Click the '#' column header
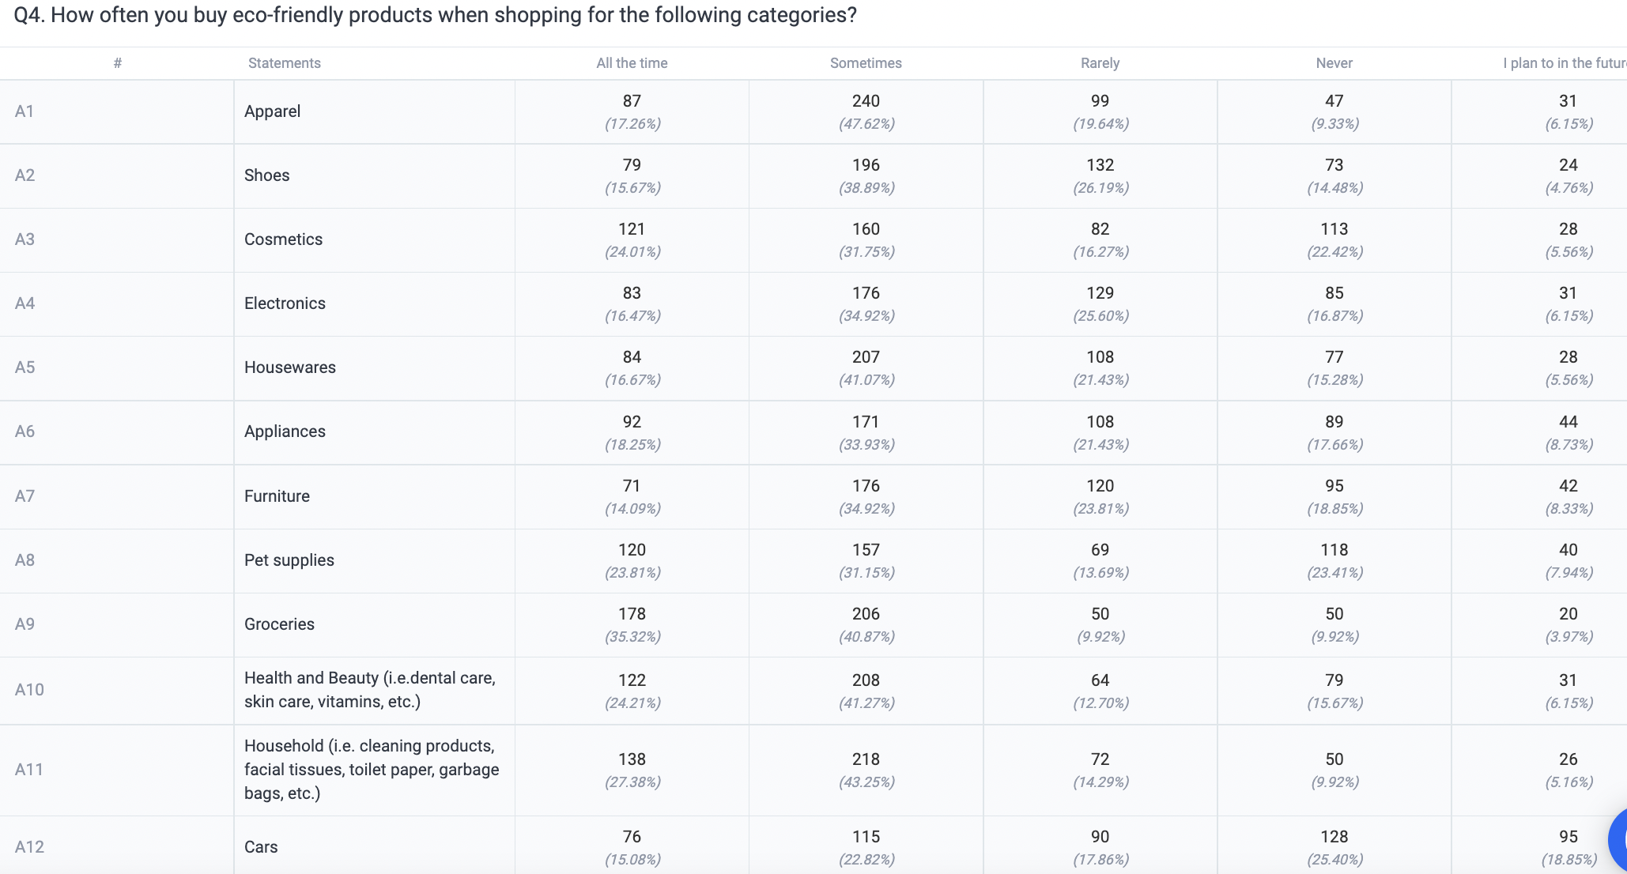 pos(117,63)
